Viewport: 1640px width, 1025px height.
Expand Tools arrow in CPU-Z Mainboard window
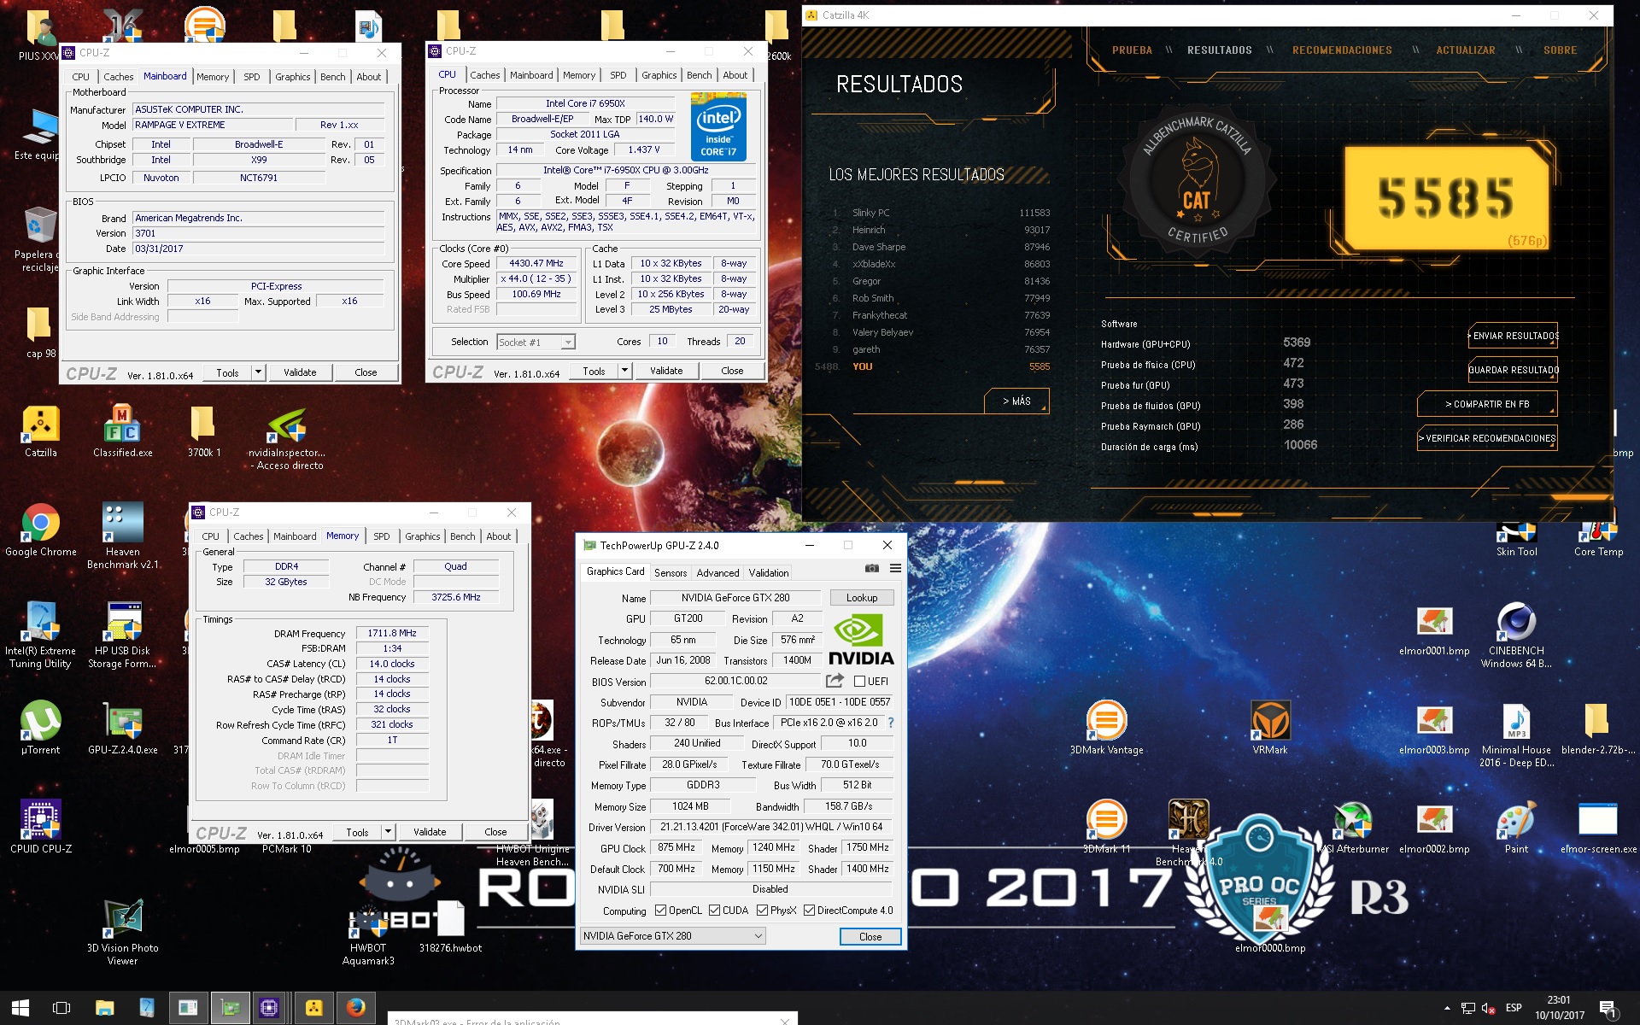[259, 372]
